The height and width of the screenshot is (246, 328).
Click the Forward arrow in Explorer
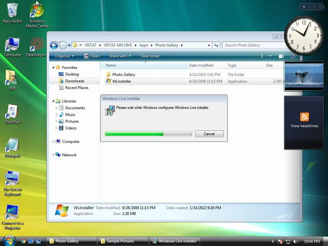(63, 45)
